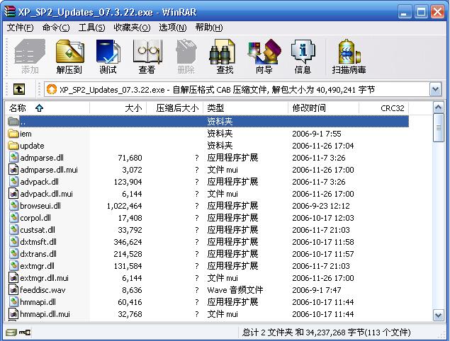Select the update folder icon
Viewport: 450px width, 341px height.
(13, 146)
